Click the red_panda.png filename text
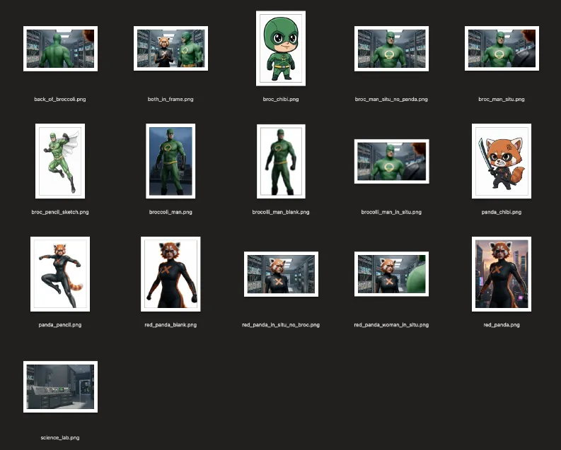 click(502, 325)
